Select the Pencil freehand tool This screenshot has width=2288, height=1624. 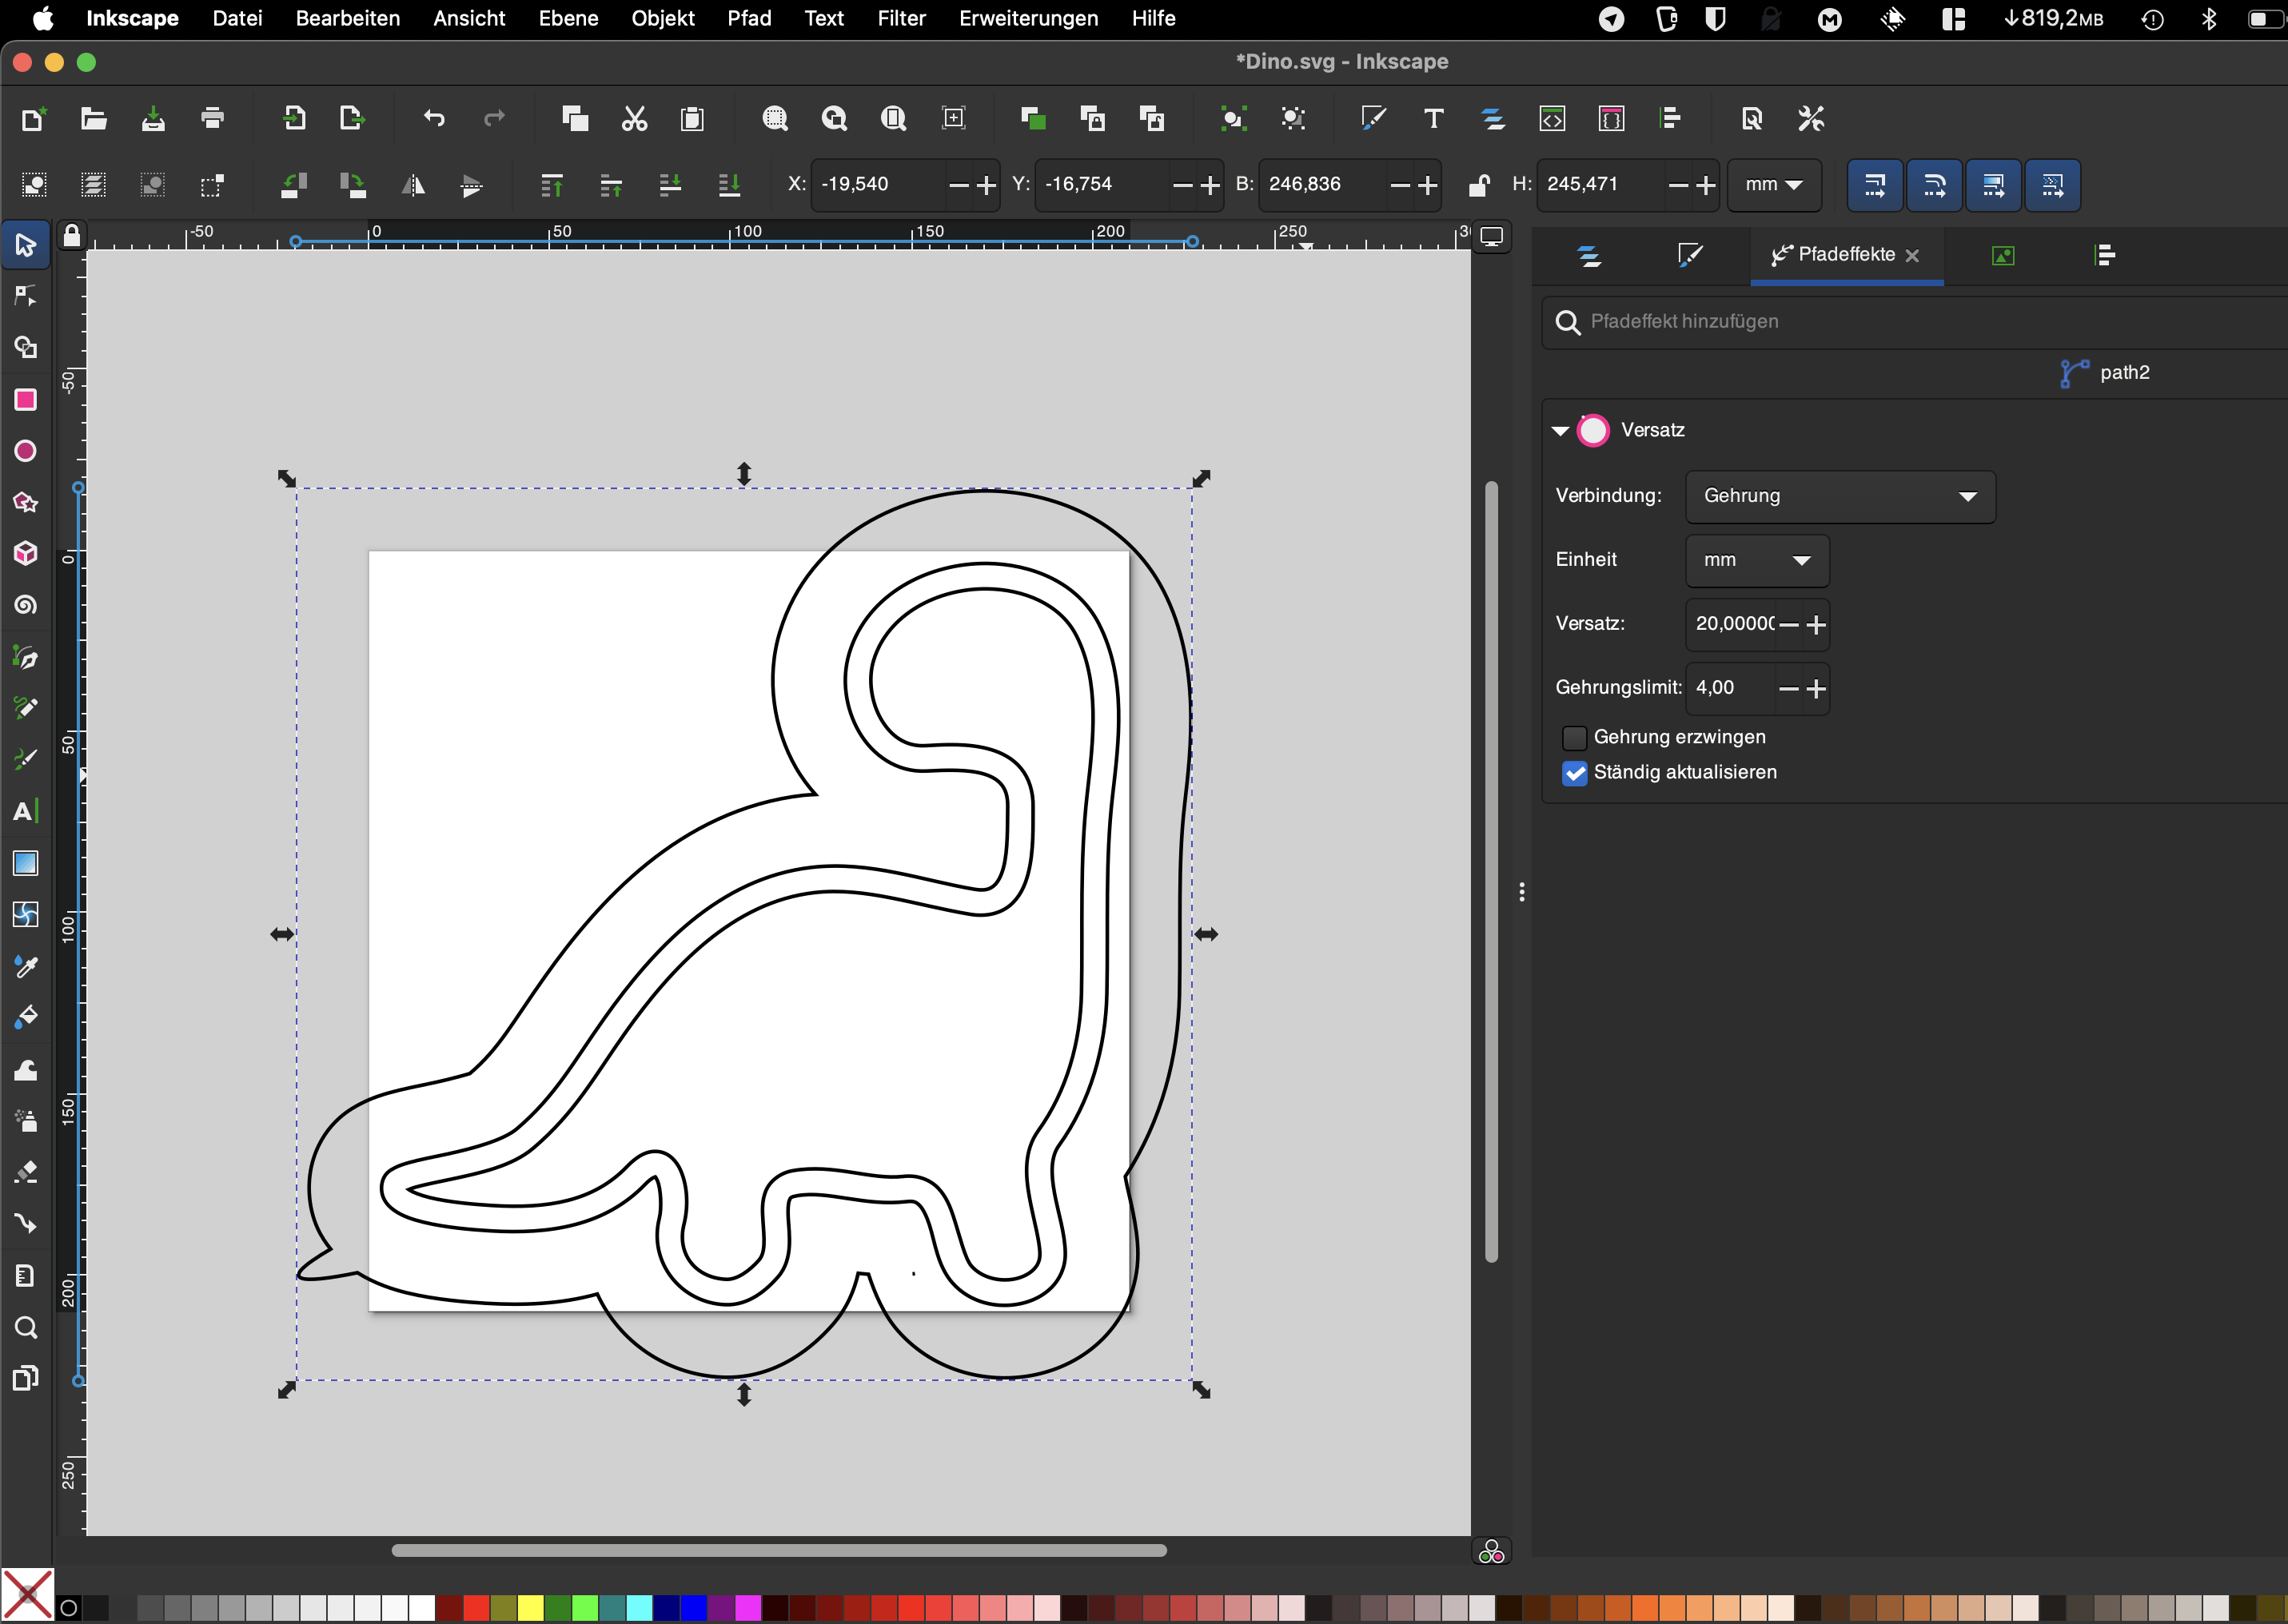26,708
